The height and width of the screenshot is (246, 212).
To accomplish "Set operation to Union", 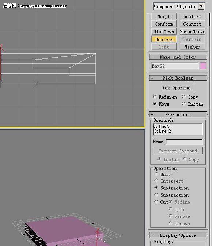I will (163, 174).
